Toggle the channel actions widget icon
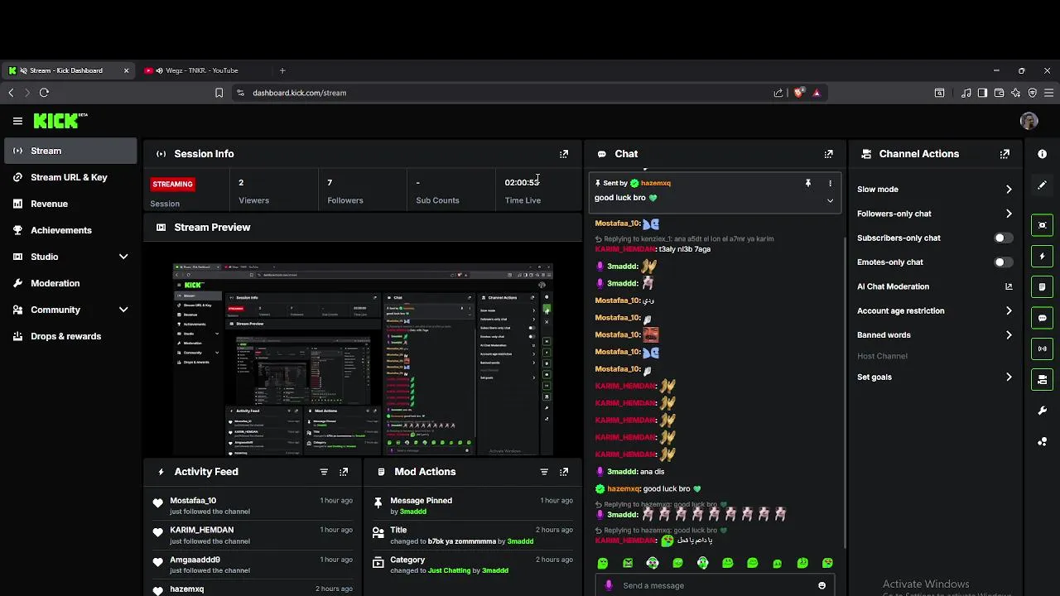The width and height of the screenshot is (1060, 596). 1042,380
